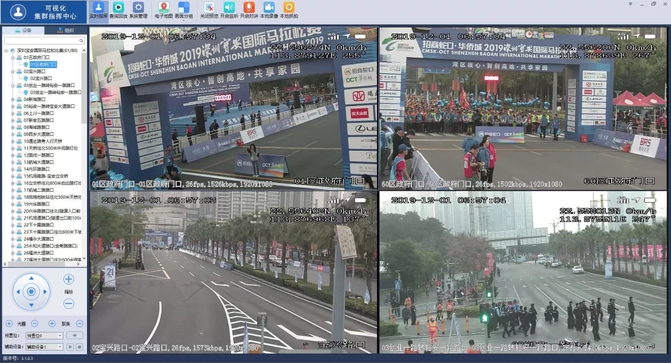The image size is (671, 363).
Task: Select 24福永大道路口 in the tree
Action: (39, 239)
